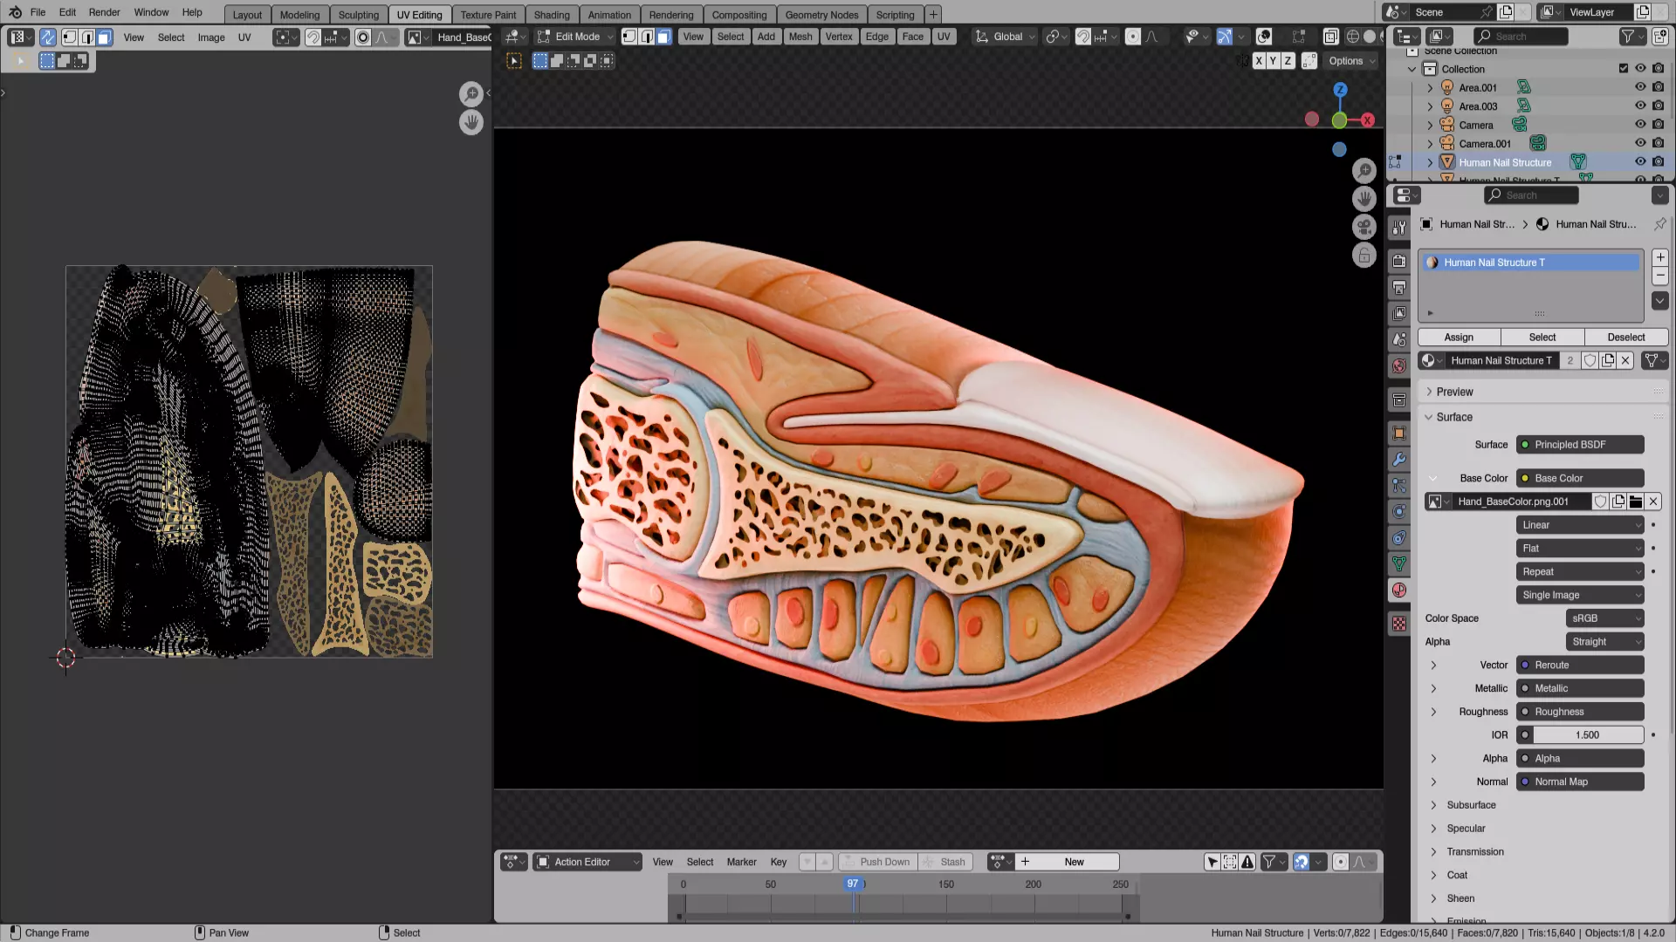Viewport: 1676px width, 942px height.
Task: Open the Render properties tab icon
Action: click(x=1399, y=261)
